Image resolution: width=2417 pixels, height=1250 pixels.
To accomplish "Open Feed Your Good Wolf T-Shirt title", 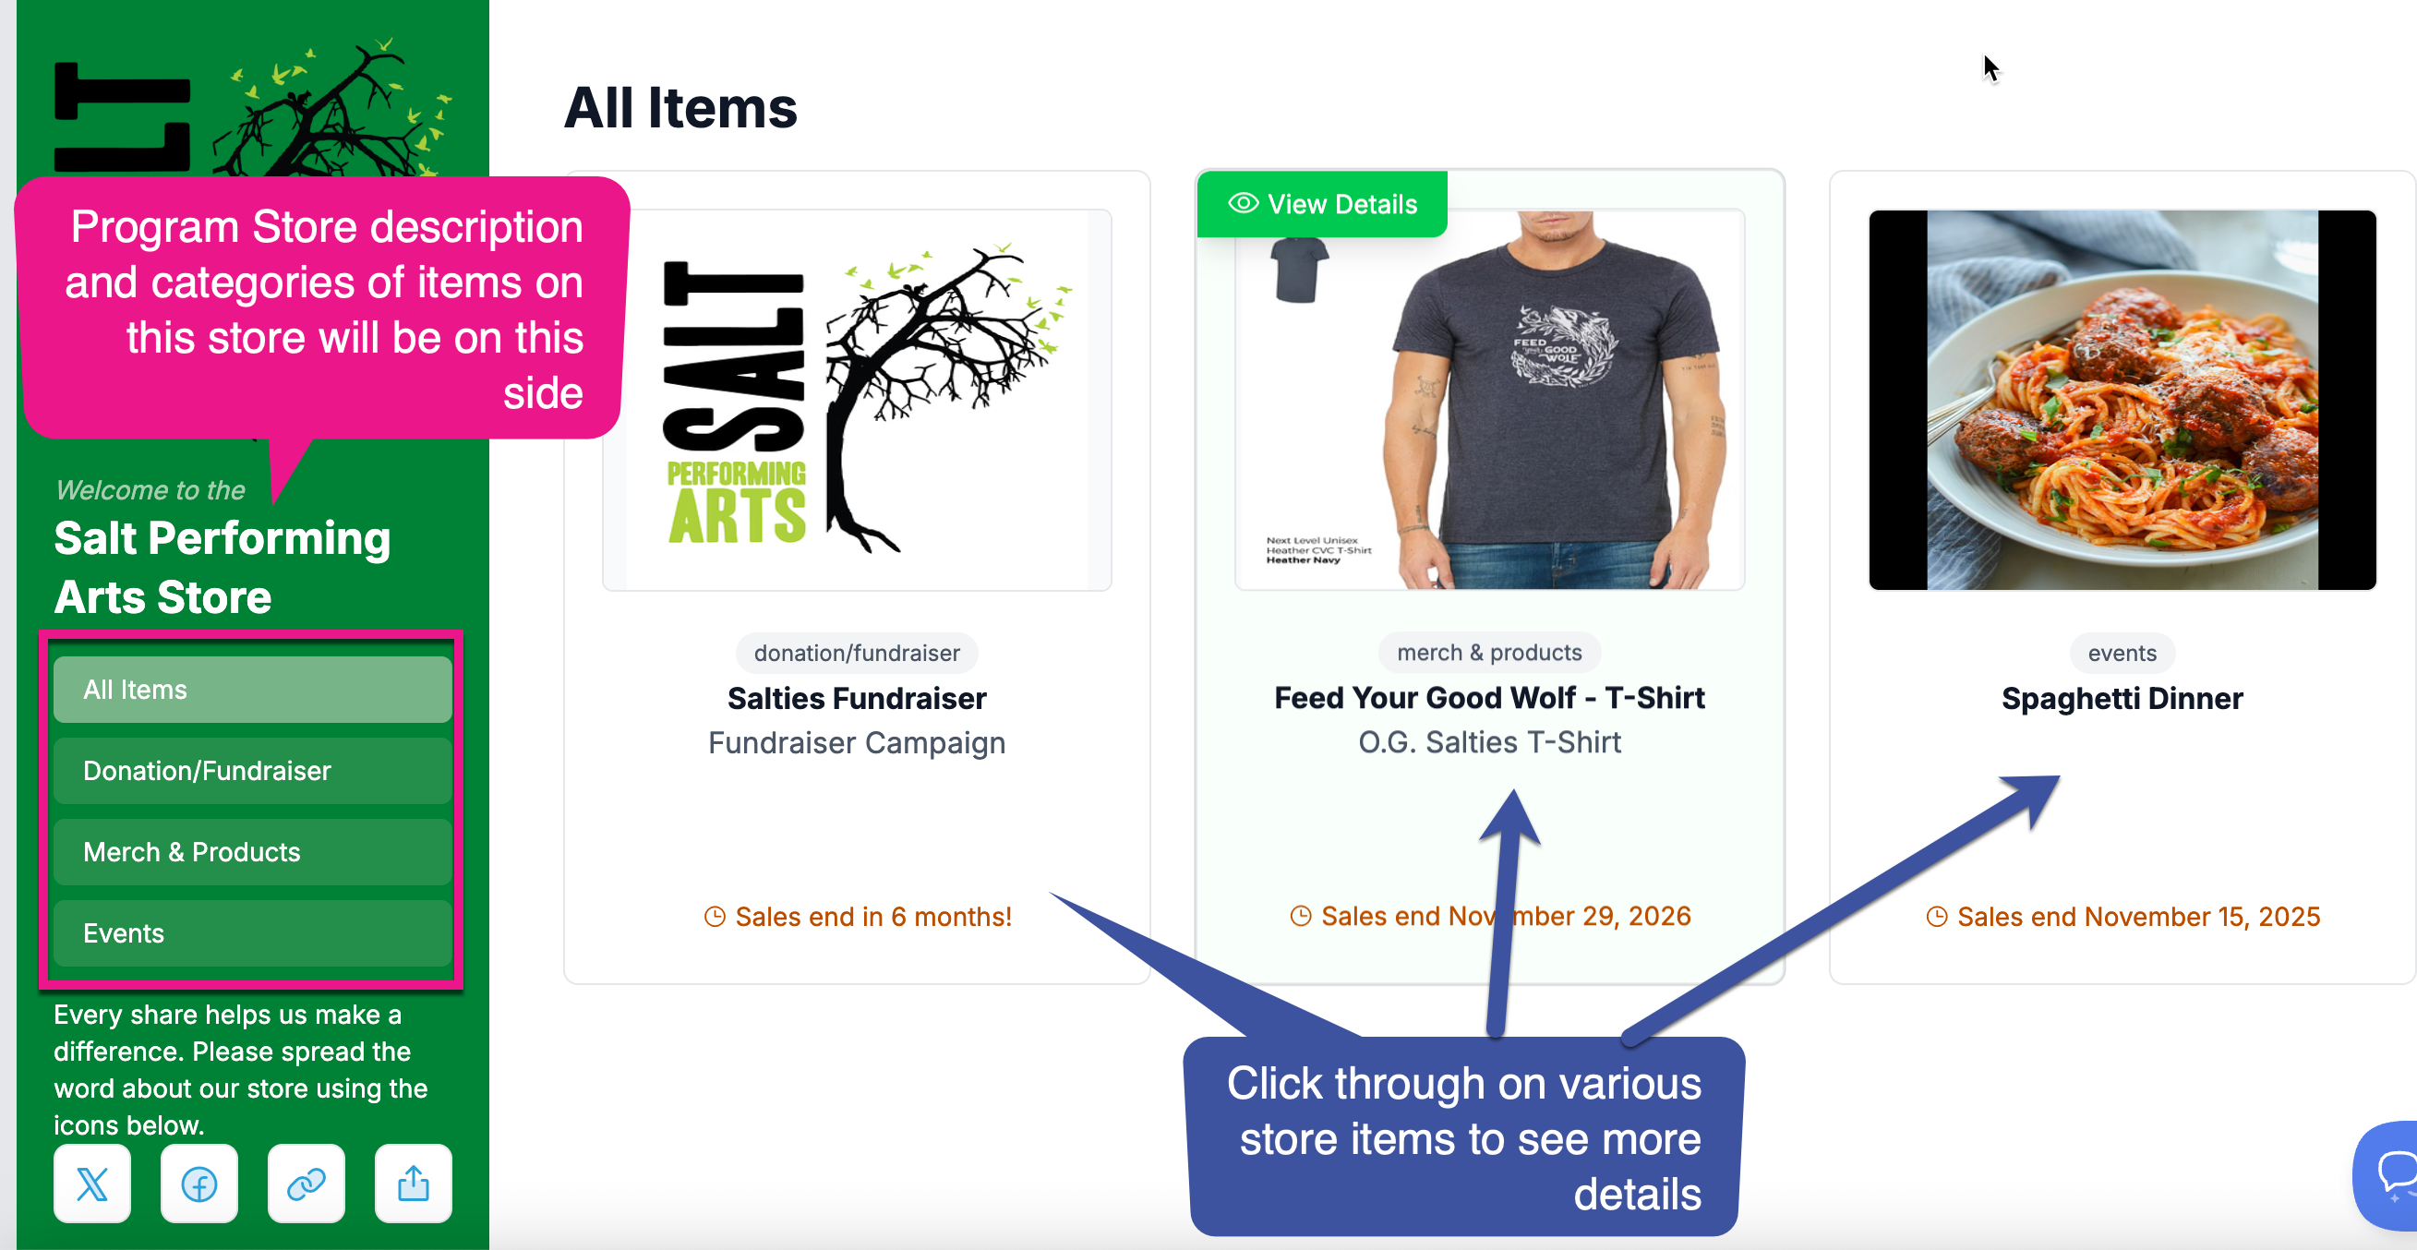I will [x=1489, y=697].
